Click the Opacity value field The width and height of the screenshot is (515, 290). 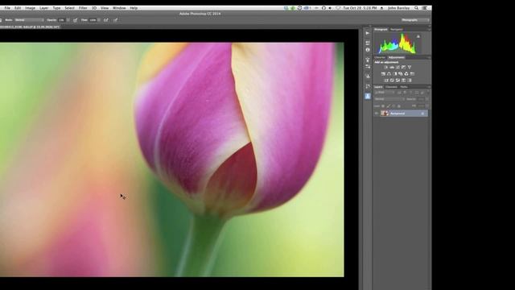(61, 20)
